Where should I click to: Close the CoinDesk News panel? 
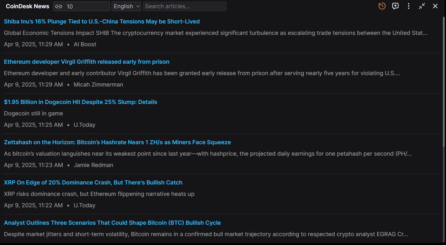(435, 6)
